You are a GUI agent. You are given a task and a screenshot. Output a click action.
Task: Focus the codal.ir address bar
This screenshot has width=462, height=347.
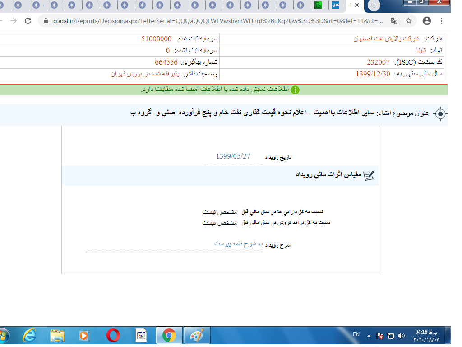[x=218, y=21]
